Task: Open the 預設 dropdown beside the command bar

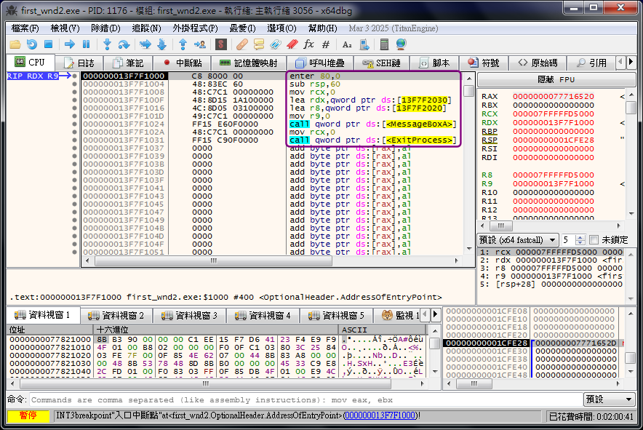Action: click(609, 399)
